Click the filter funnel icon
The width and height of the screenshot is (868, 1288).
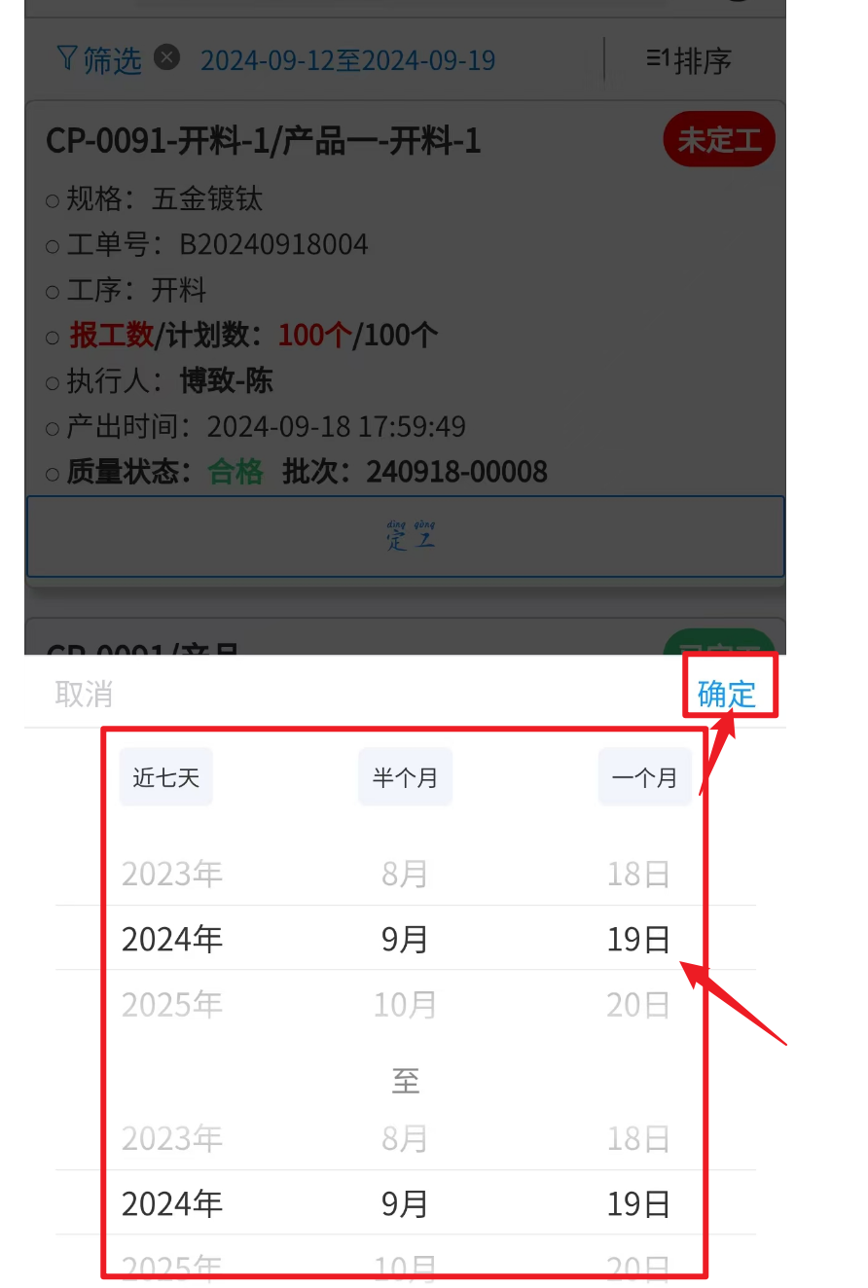click(x=66, y=59)
